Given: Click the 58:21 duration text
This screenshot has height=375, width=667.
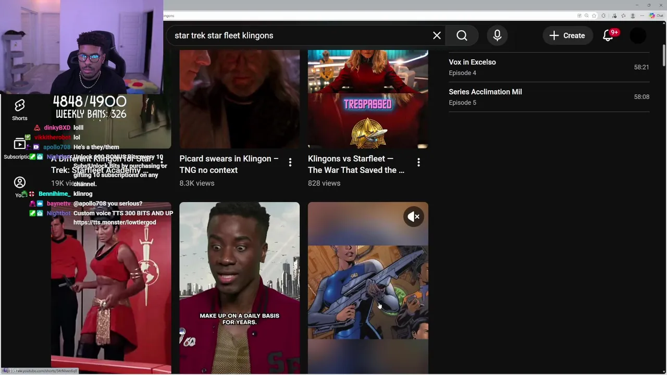Looking at the screenshot, I should [641, 67].
